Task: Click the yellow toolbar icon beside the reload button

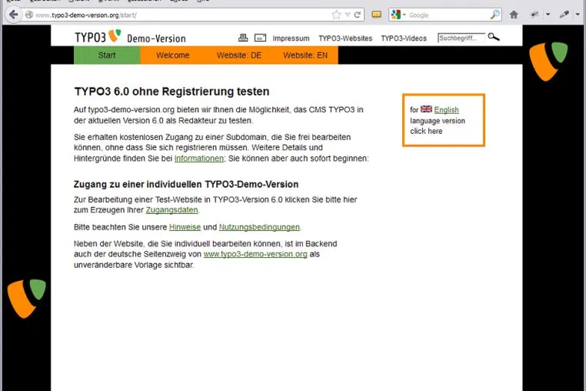Action: [x=376, y=15]
